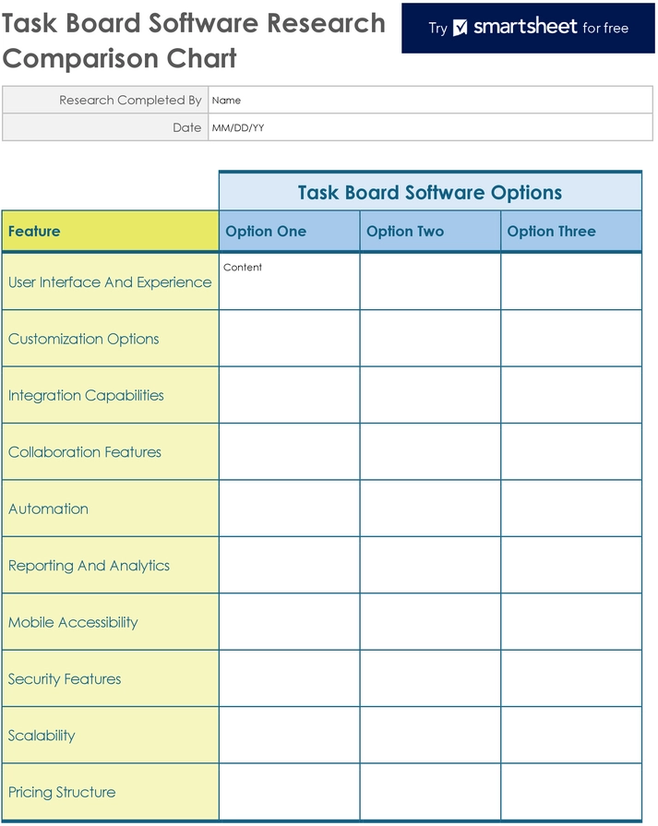Image resolution: width=658 pixels, height=826 pixels.
Task: Select the User Interface And Experience row label
Action: tap(110, 281)
